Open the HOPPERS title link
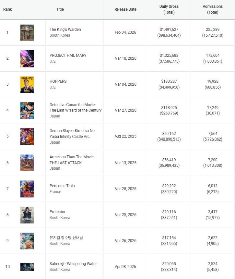Viewport: 235px width, 279px height. coord(58,81)
